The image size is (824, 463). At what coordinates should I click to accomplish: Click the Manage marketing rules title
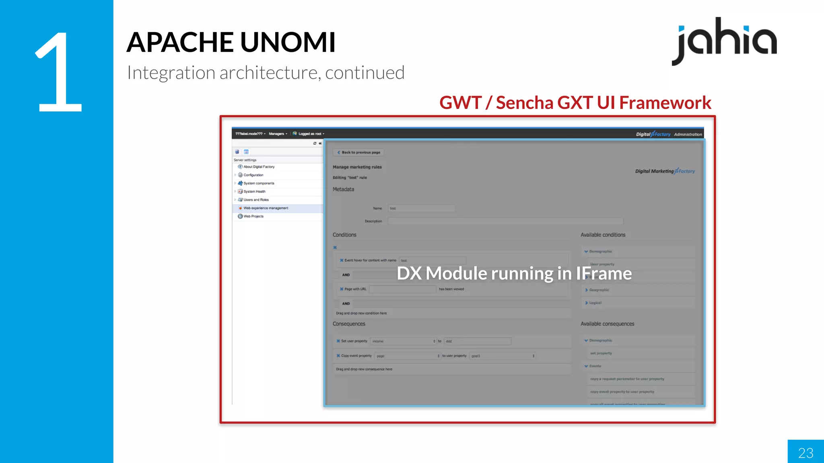[x=357, y=167]
